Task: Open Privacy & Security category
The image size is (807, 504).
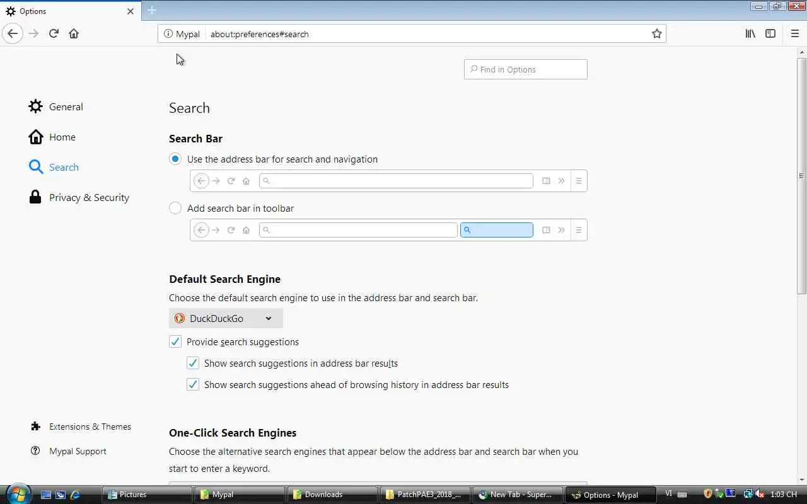Action: coord(79,197)
